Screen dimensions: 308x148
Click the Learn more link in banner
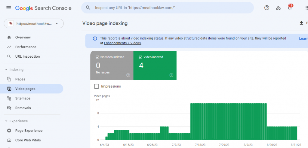(x=303, y=39)
